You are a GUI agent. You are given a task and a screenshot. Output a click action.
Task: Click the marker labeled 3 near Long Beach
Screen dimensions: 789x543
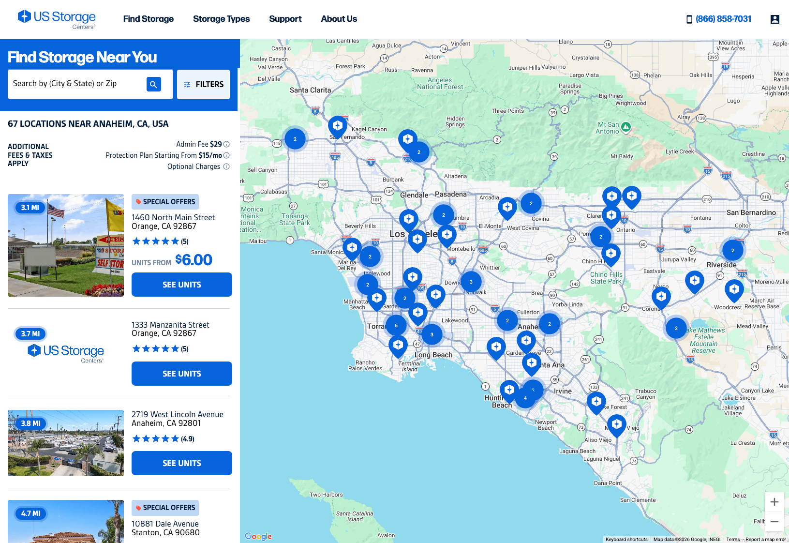[432, 334]
